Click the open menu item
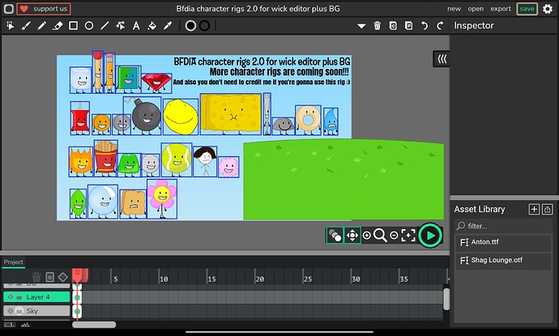Viewport: 559px width, 336px height. coord(476,9)
